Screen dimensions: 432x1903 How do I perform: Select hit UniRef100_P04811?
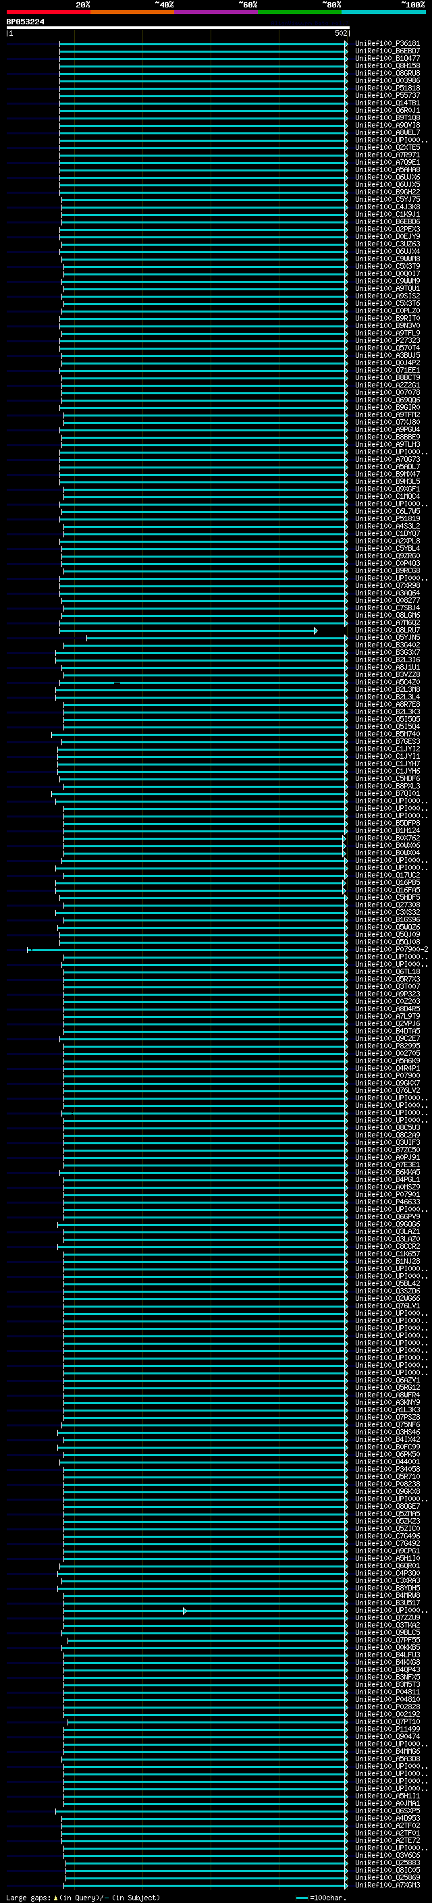pyautogui.click(x=387, y=1692)
